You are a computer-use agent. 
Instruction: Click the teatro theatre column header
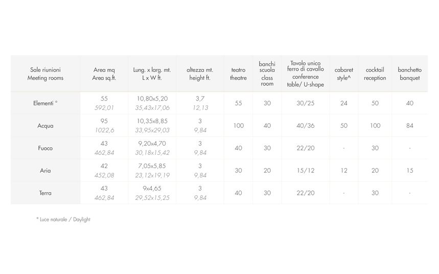point(238,74)
